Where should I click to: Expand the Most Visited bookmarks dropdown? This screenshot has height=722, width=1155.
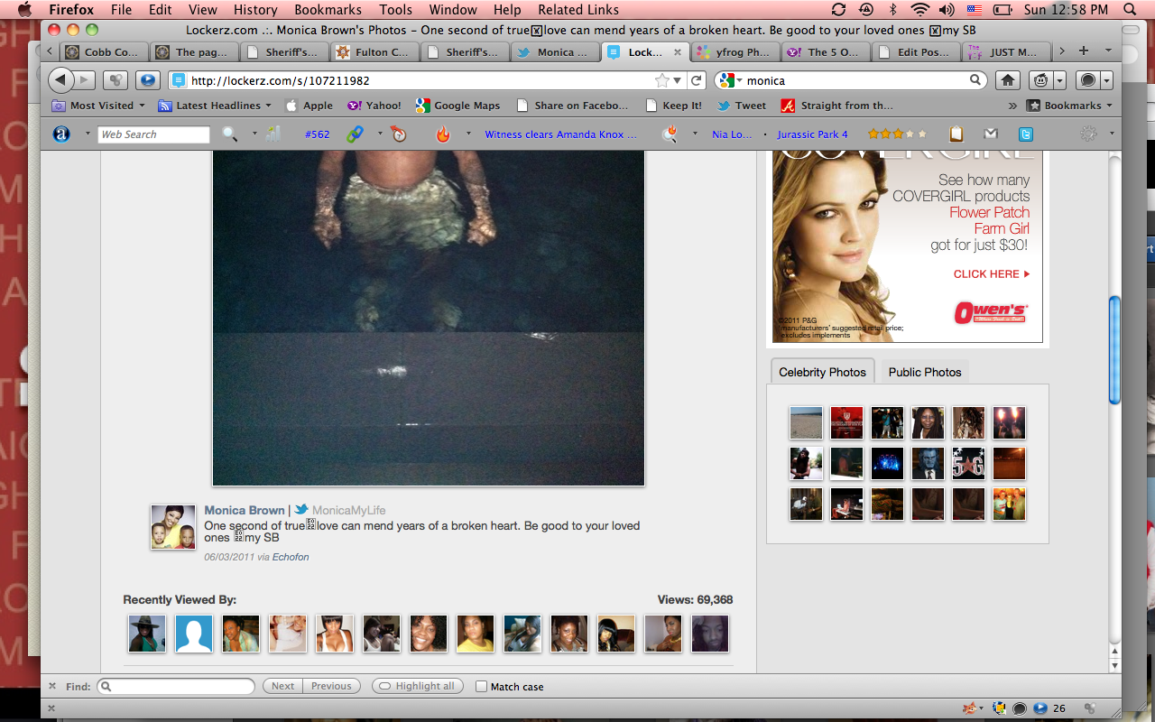point(98,106)
